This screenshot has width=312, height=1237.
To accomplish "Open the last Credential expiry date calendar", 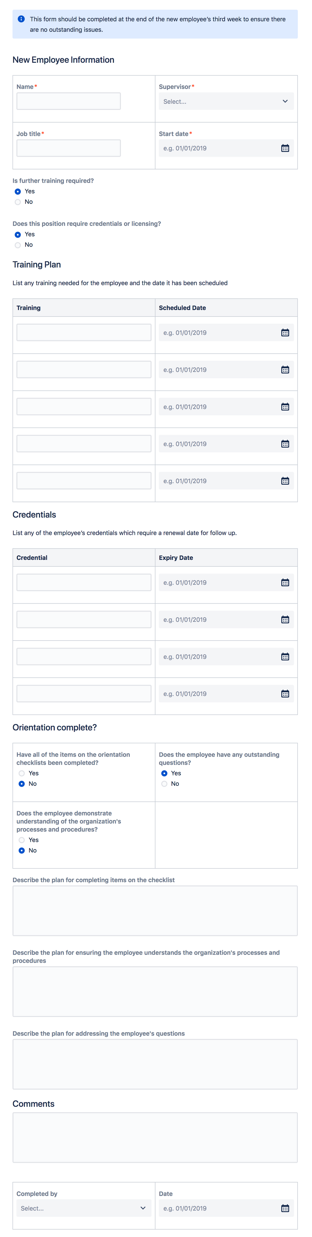I will click(285, 693).
